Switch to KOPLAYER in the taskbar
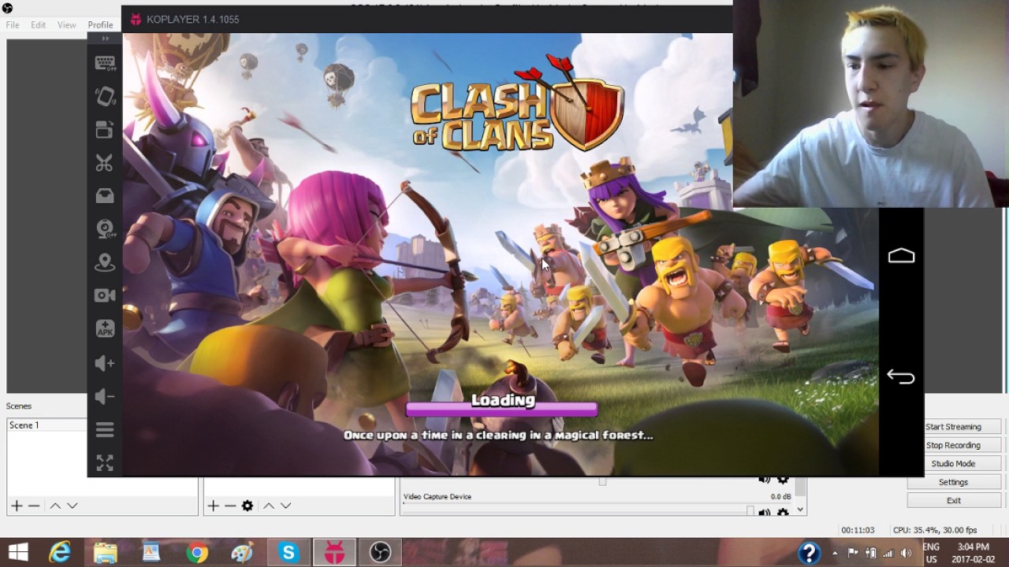 coord(334,553)
